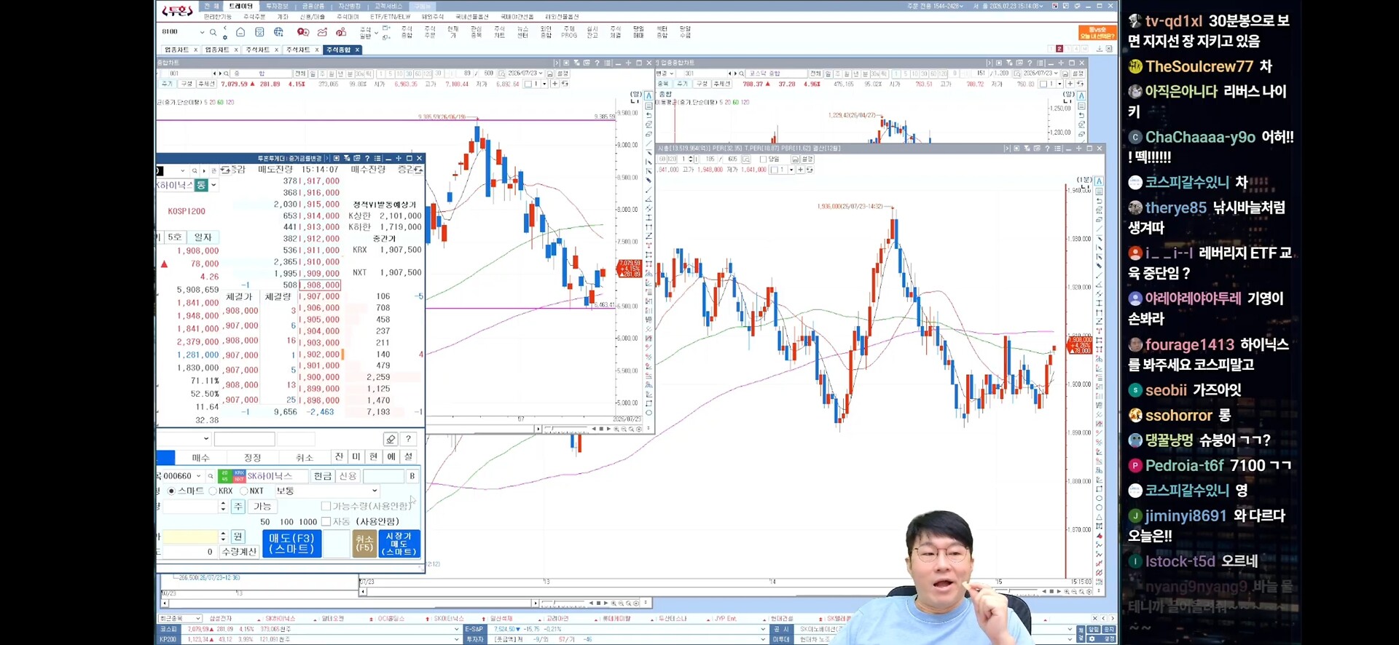Open the 투자정보 top menu tab
This screenshot has width=1399, height=645.
pyautogui.click(x=277, y=6)
